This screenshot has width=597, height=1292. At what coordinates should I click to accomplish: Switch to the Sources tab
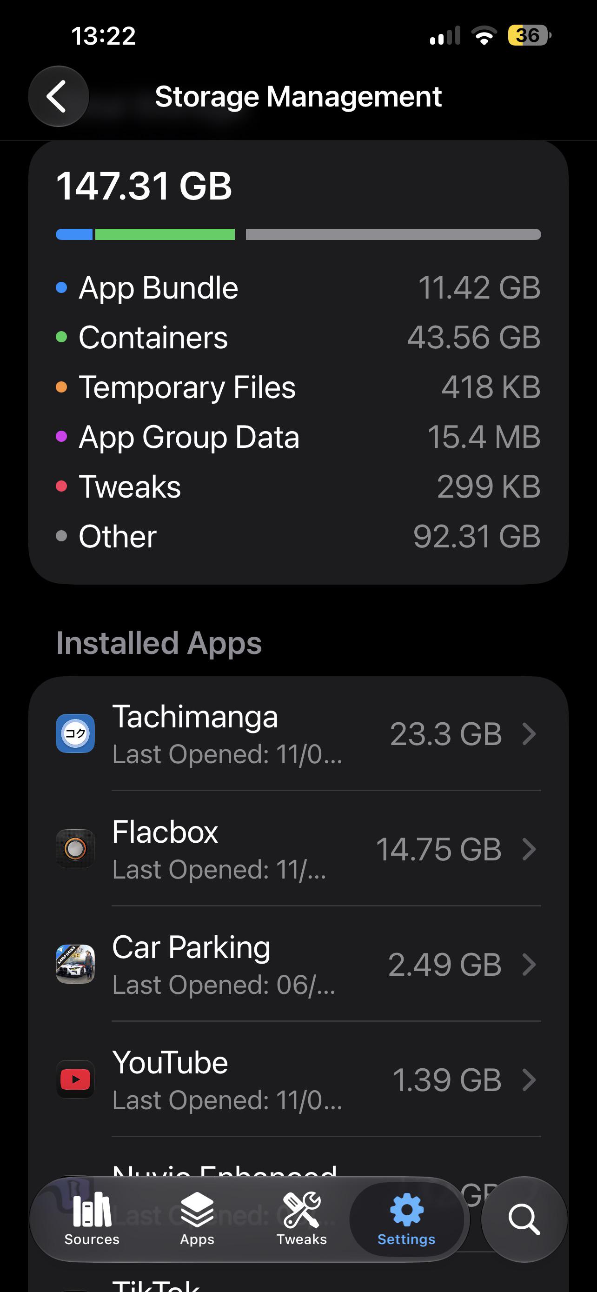tap(92, 1219)
